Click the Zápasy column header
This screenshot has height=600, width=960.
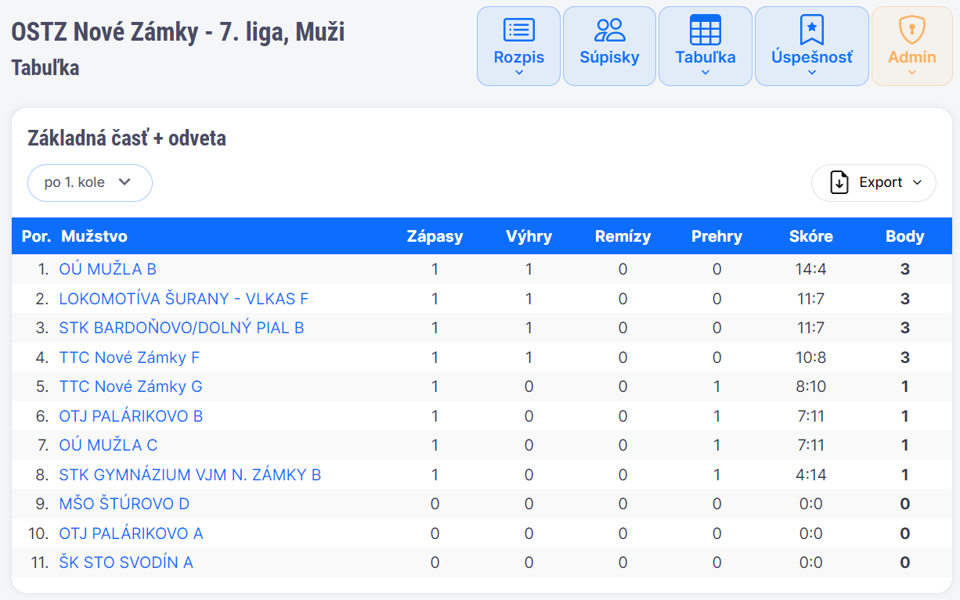(x=435, y=236)
